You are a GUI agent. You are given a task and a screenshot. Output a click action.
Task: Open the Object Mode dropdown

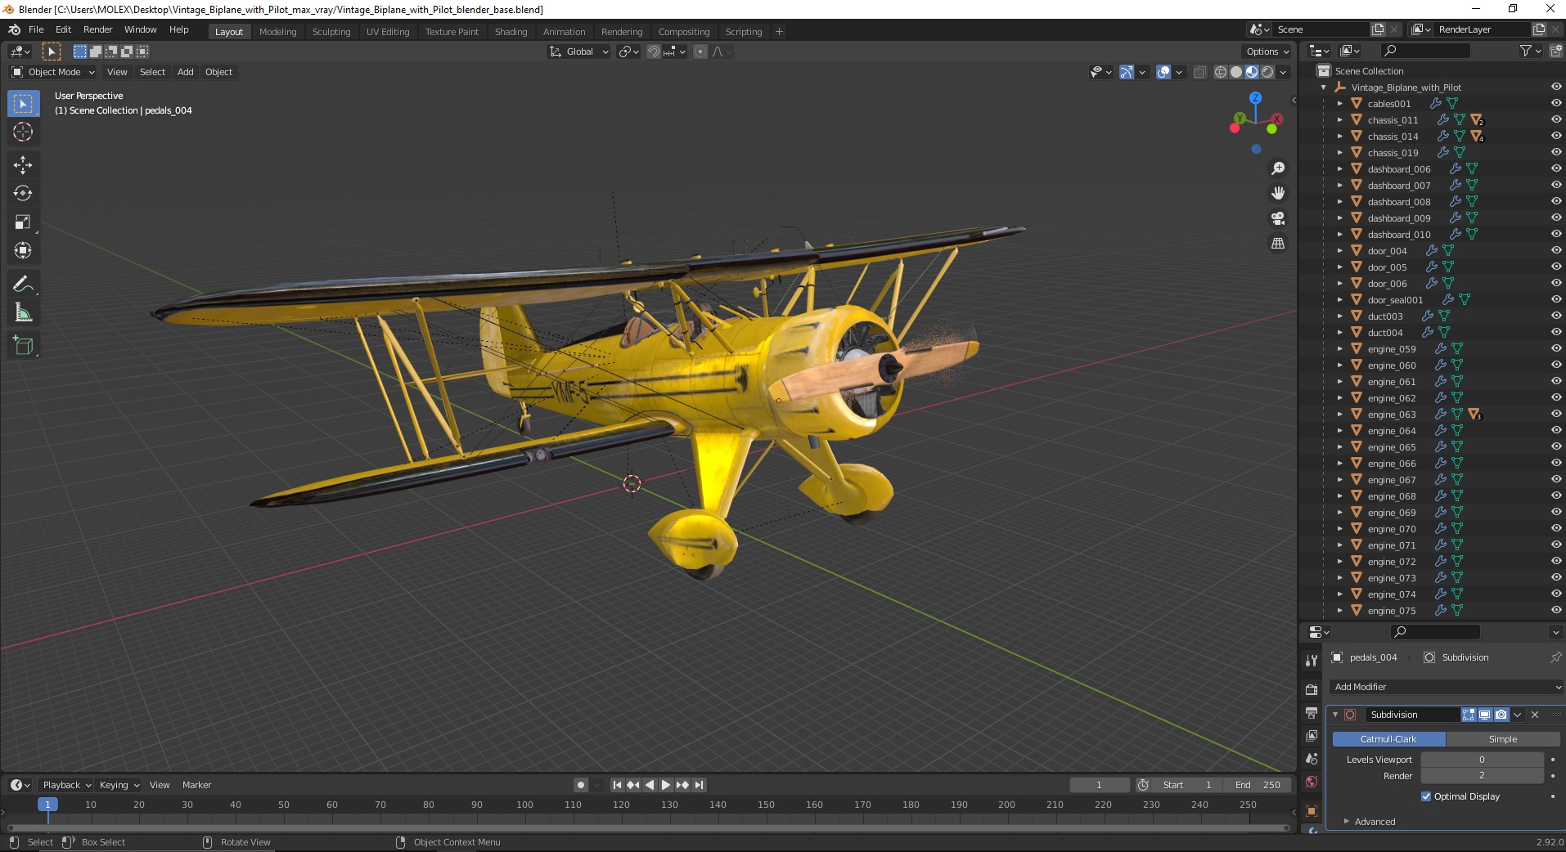pyautogui.click(x=53, y=72)
